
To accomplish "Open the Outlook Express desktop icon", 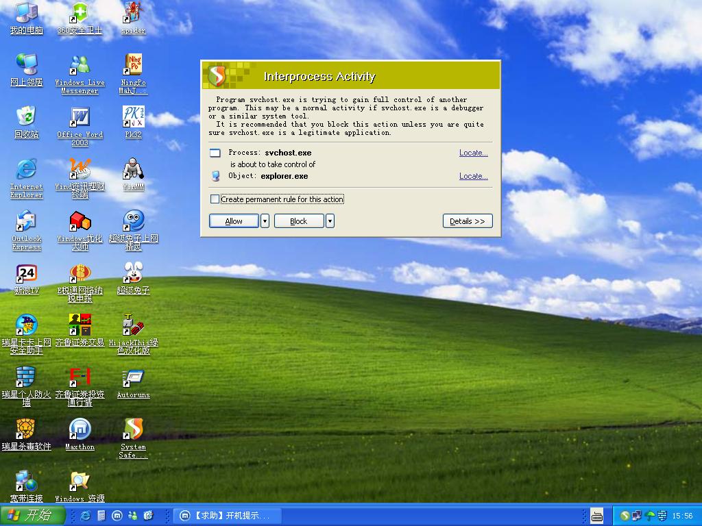I will coord(26,222).
